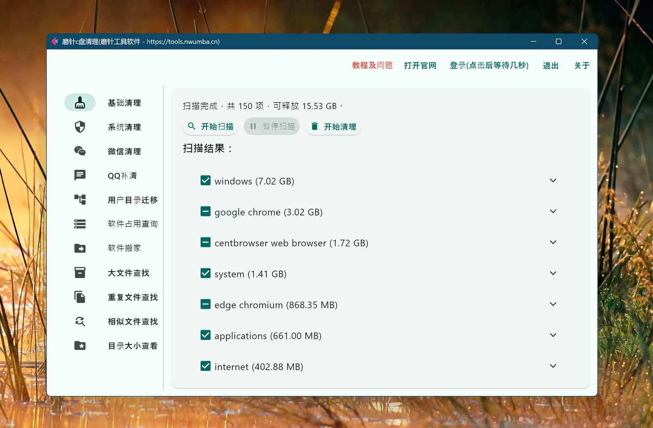The width and height of the screenshot is (653, 428).
Task: Click the shield icon for 系统清理
Action: click(x=80, y=127)
